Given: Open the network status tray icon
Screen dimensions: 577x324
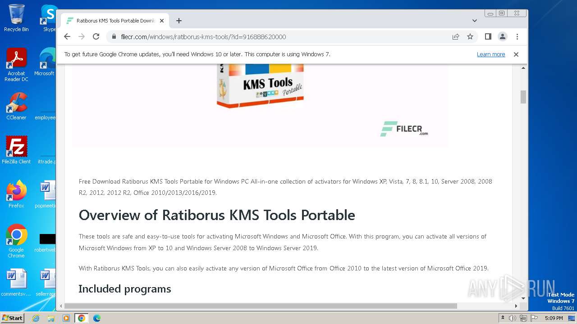Looking at the screenshot, I should 523,318.
